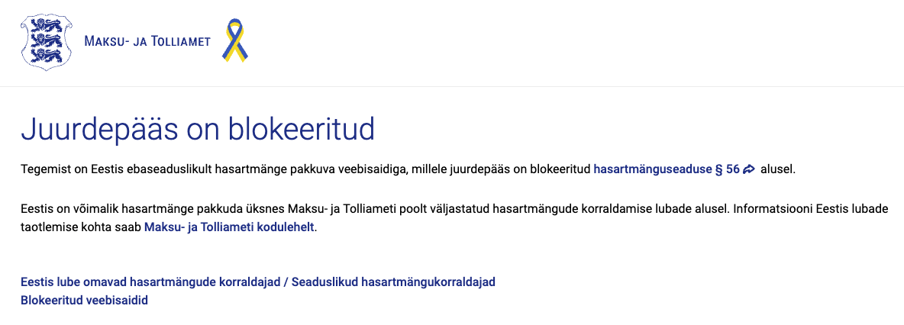
Task: Open the hasartmänguseaduse § 56 link
Action: pos(666,169)
